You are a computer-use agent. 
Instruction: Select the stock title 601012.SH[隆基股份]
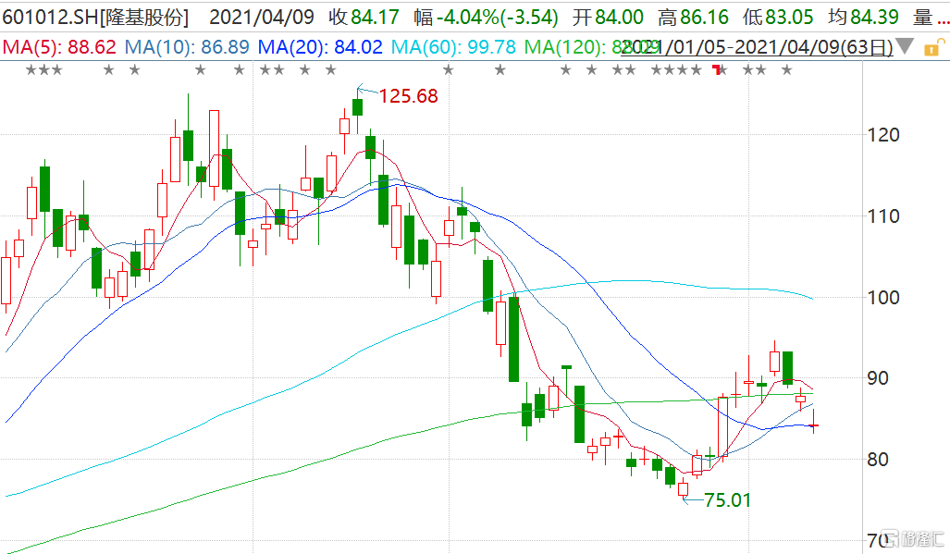click(x=95, y=17)
